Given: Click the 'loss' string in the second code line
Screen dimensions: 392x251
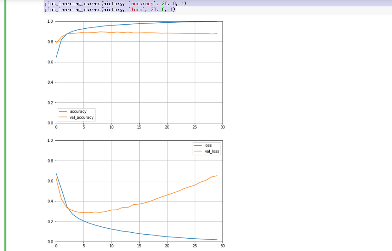Looking at the screenshot, I should pos(136,10).
